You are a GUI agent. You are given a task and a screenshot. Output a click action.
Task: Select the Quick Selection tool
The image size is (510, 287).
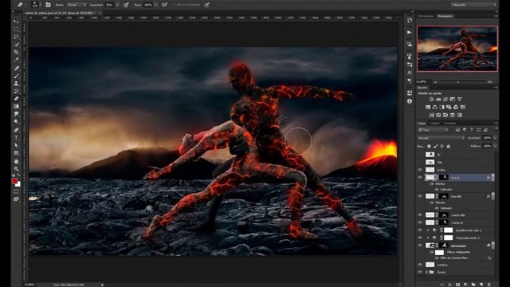coord(16,45)
